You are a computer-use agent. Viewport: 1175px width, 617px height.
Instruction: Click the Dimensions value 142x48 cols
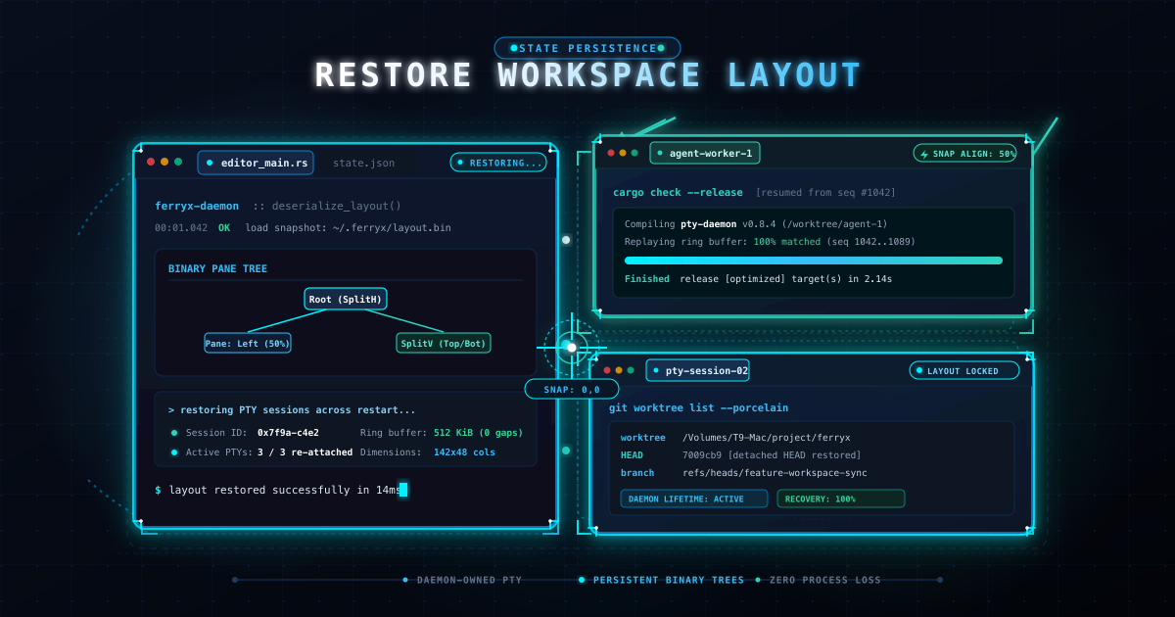click(x=464, y=452)
